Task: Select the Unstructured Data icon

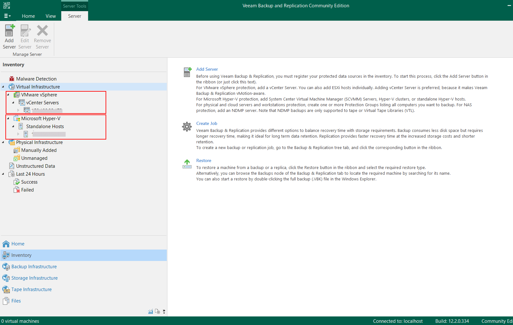Action: pyautogui.click(x=12, y=166)
